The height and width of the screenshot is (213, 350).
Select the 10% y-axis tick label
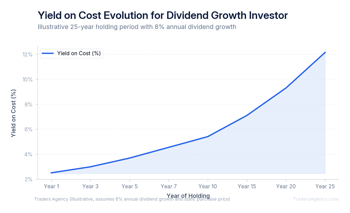(x=27, y=79)
